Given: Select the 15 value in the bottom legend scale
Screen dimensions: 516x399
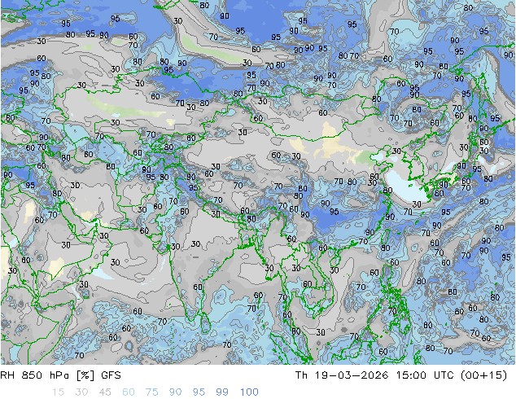Looking at the screenshot, I should 58,392.
